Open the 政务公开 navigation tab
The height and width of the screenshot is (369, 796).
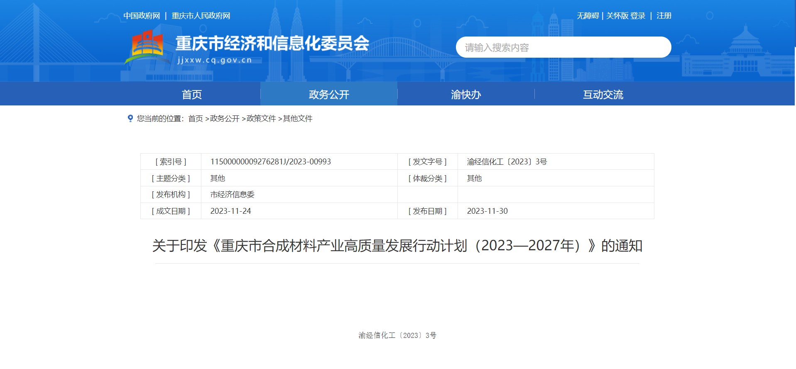[329, 94]
